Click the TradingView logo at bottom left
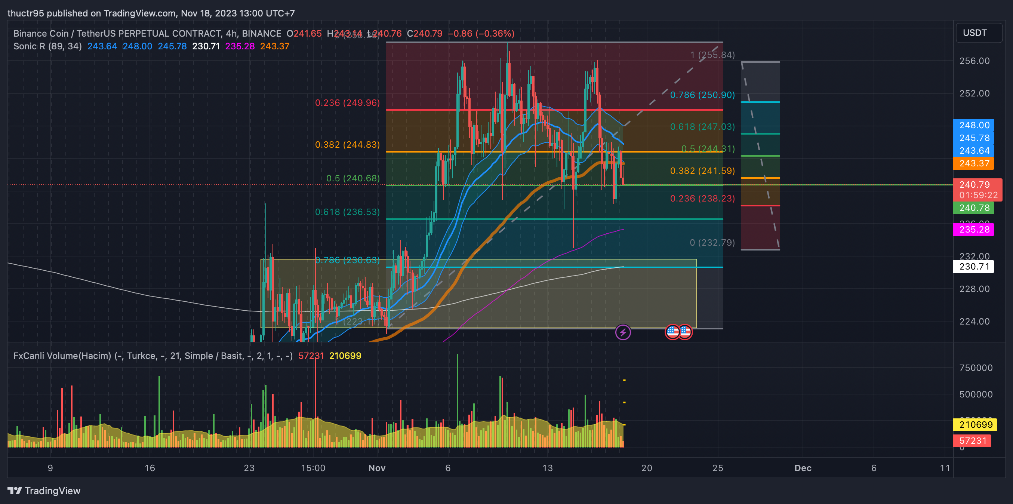This screenshot has width=1013, height=504. click(44, 491)
